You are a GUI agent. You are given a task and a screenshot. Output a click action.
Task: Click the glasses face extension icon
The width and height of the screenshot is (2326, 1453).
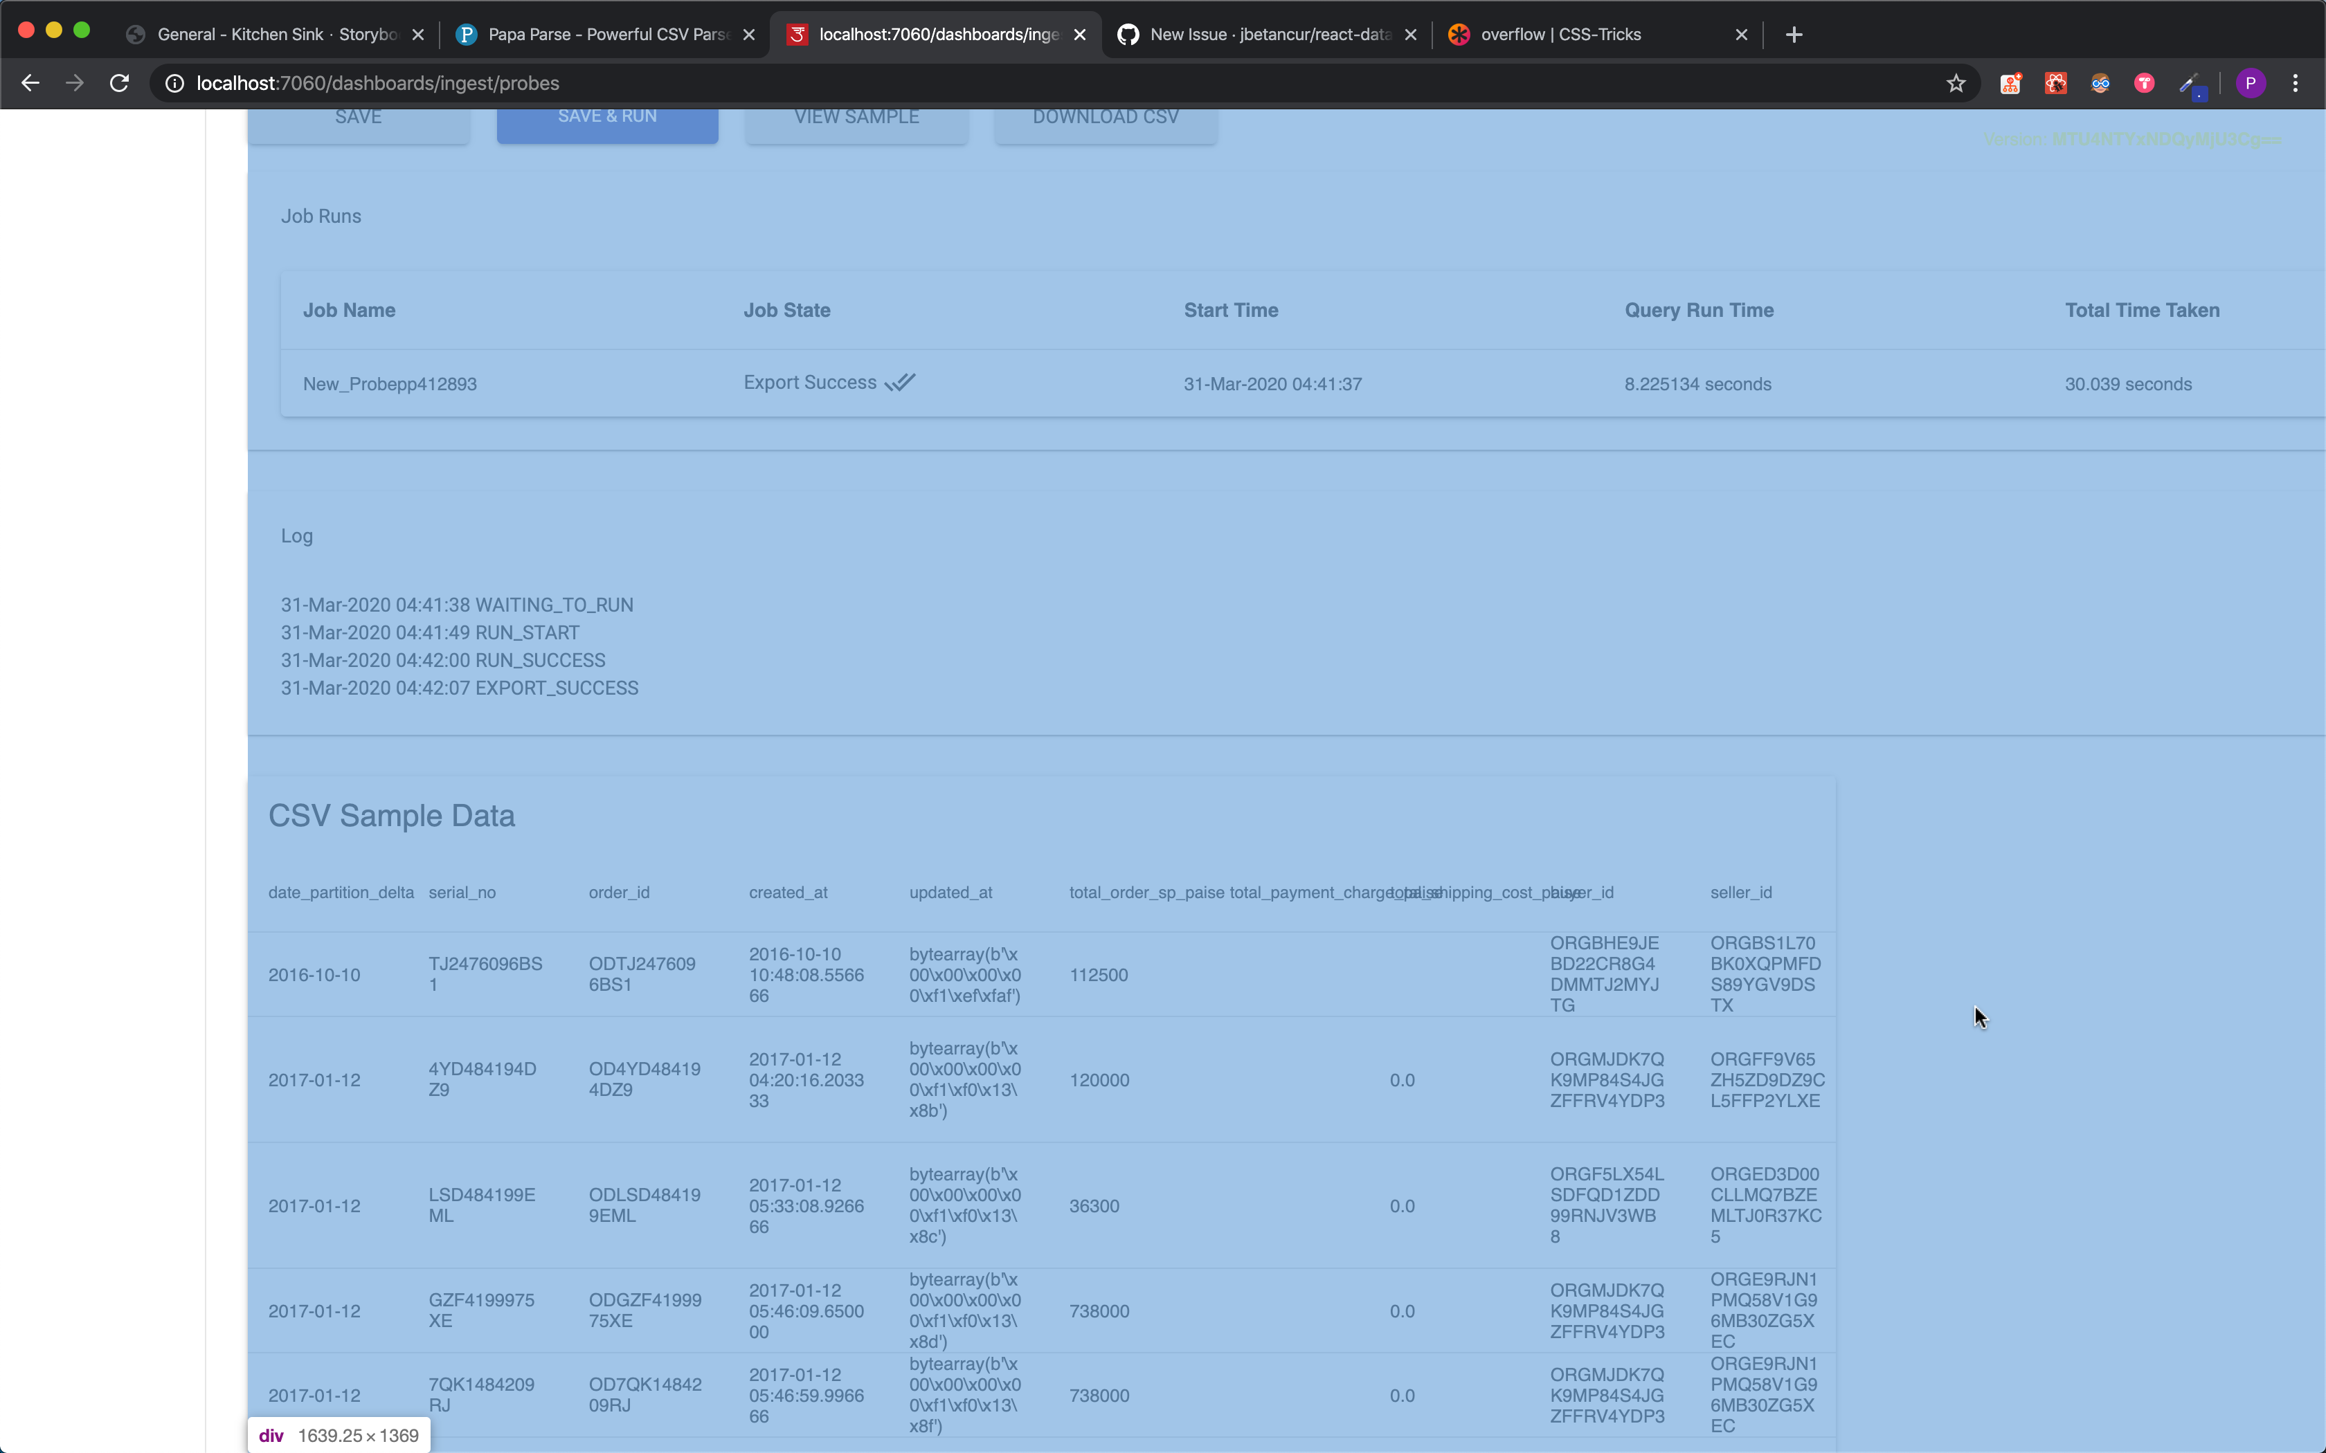2100,84
